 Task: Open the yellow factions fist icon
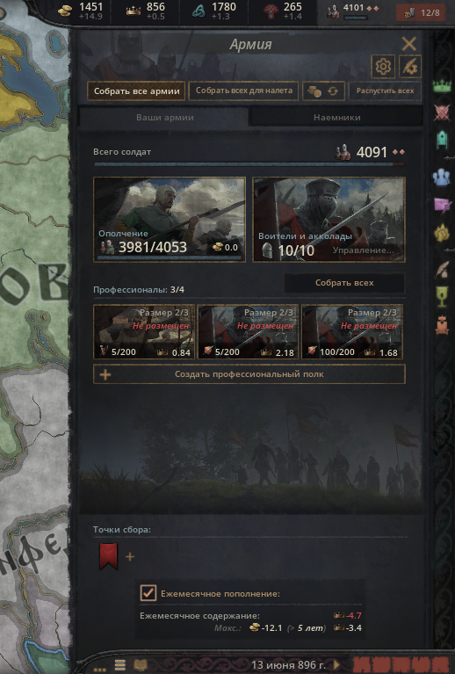click(442, 233)
